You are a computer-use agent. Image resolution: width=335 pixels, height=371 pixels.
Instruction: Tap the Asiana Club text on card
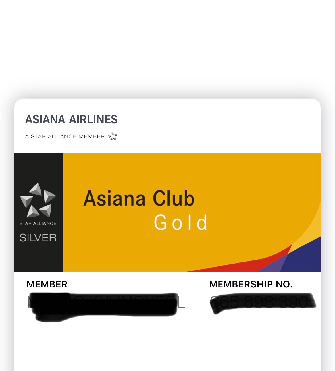point(139,198)
